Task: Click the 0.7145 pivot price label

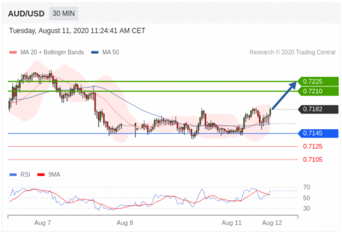Action: pos(318,133)
